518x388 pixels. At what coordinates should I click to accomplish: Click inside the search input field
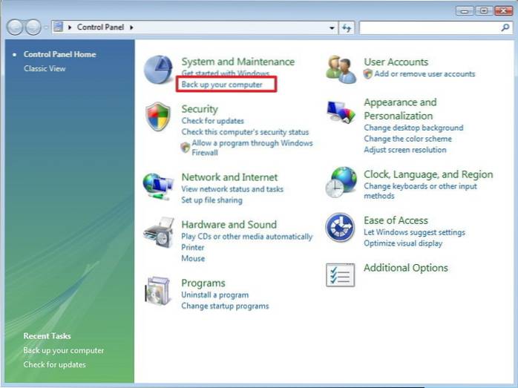point(428,27)
